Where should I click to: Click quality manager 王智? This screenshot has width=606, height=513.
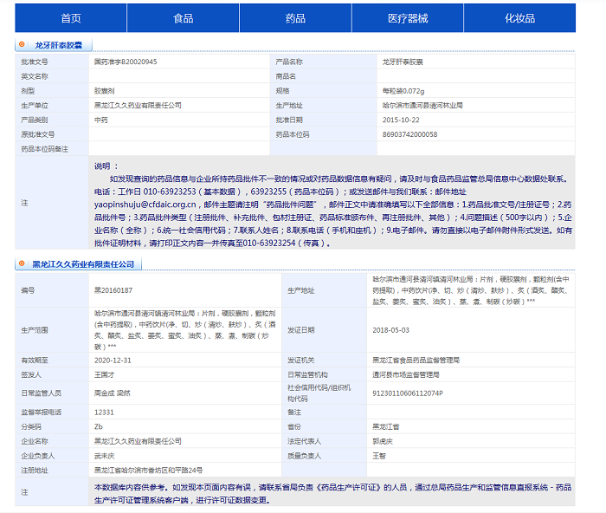(379, 456)
